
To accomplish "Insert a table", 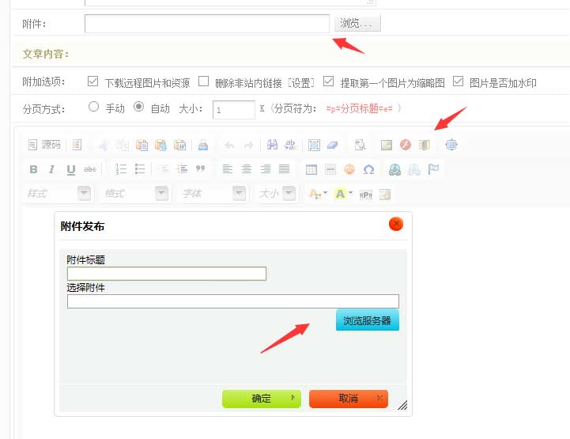I will tap(311, 169).
